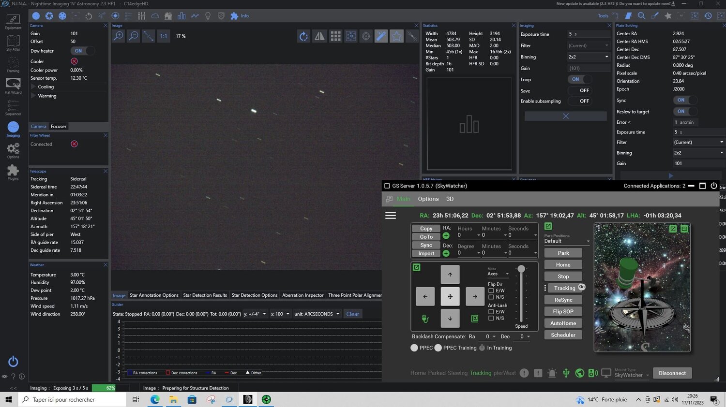Turn on the Save toggle
The image size is (726, 407).
pos(579,90)
